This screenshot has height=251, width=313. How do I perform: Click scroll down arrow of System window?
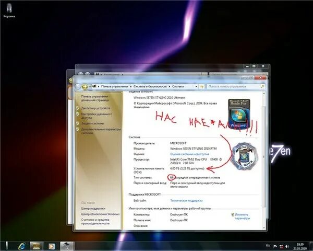(x=263, y=228)
